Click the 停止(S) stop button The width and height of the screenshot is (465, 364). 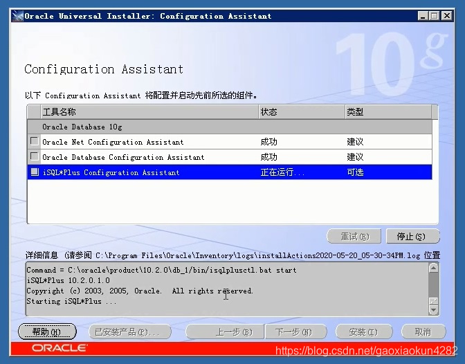click(412, 237)
